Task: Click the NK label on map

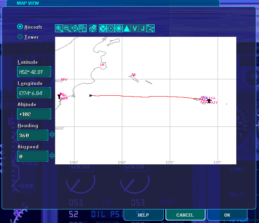Action: pyautogui.click(x=134, y=75)
